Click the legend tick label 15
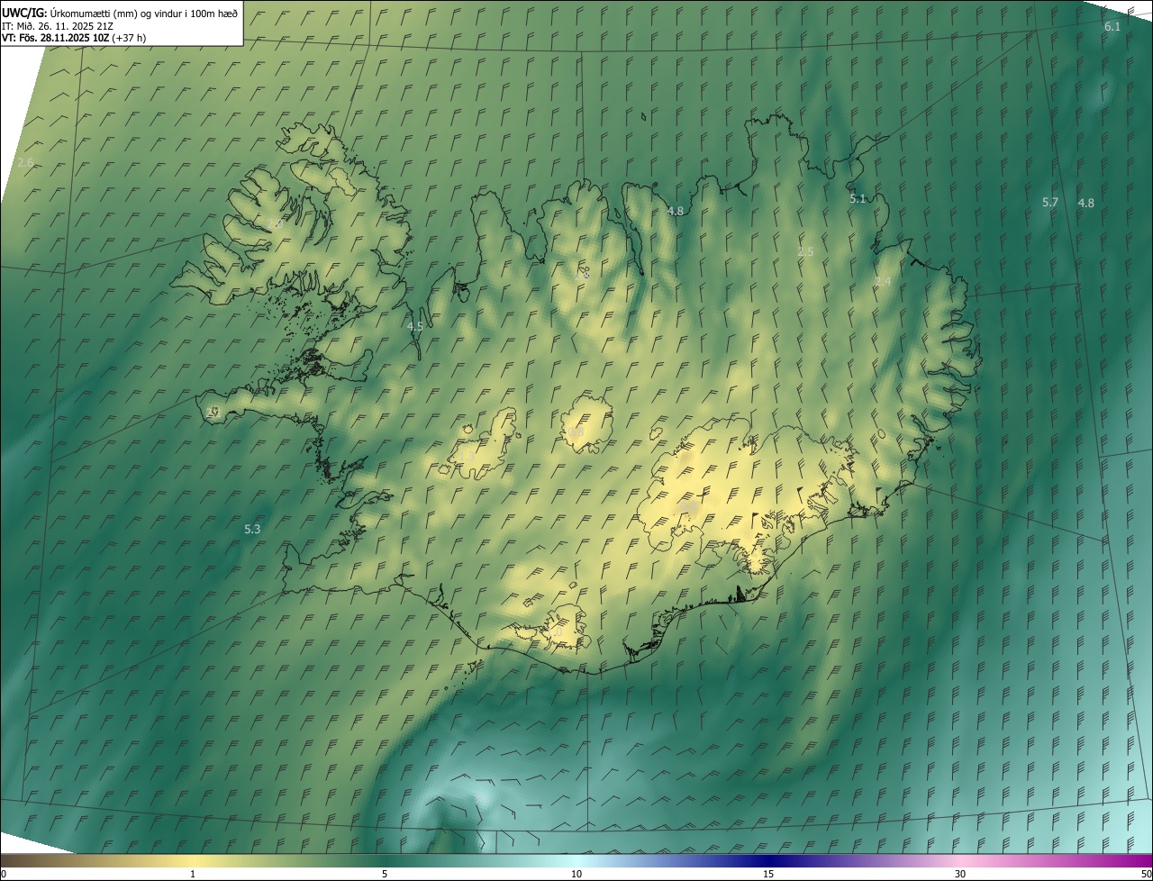This screenshot has width=1153, height=881. (768, 875)
